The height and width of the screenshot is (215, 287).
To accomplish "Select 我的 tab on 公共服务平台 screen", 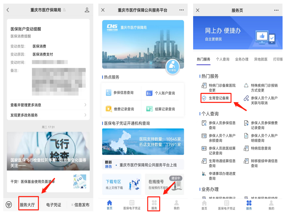I will 176,205.
